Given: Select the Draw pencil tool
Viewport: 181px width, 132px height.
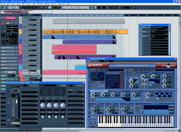Looking at the screenshot, I should pyautogui.click(x=81, y=7).
